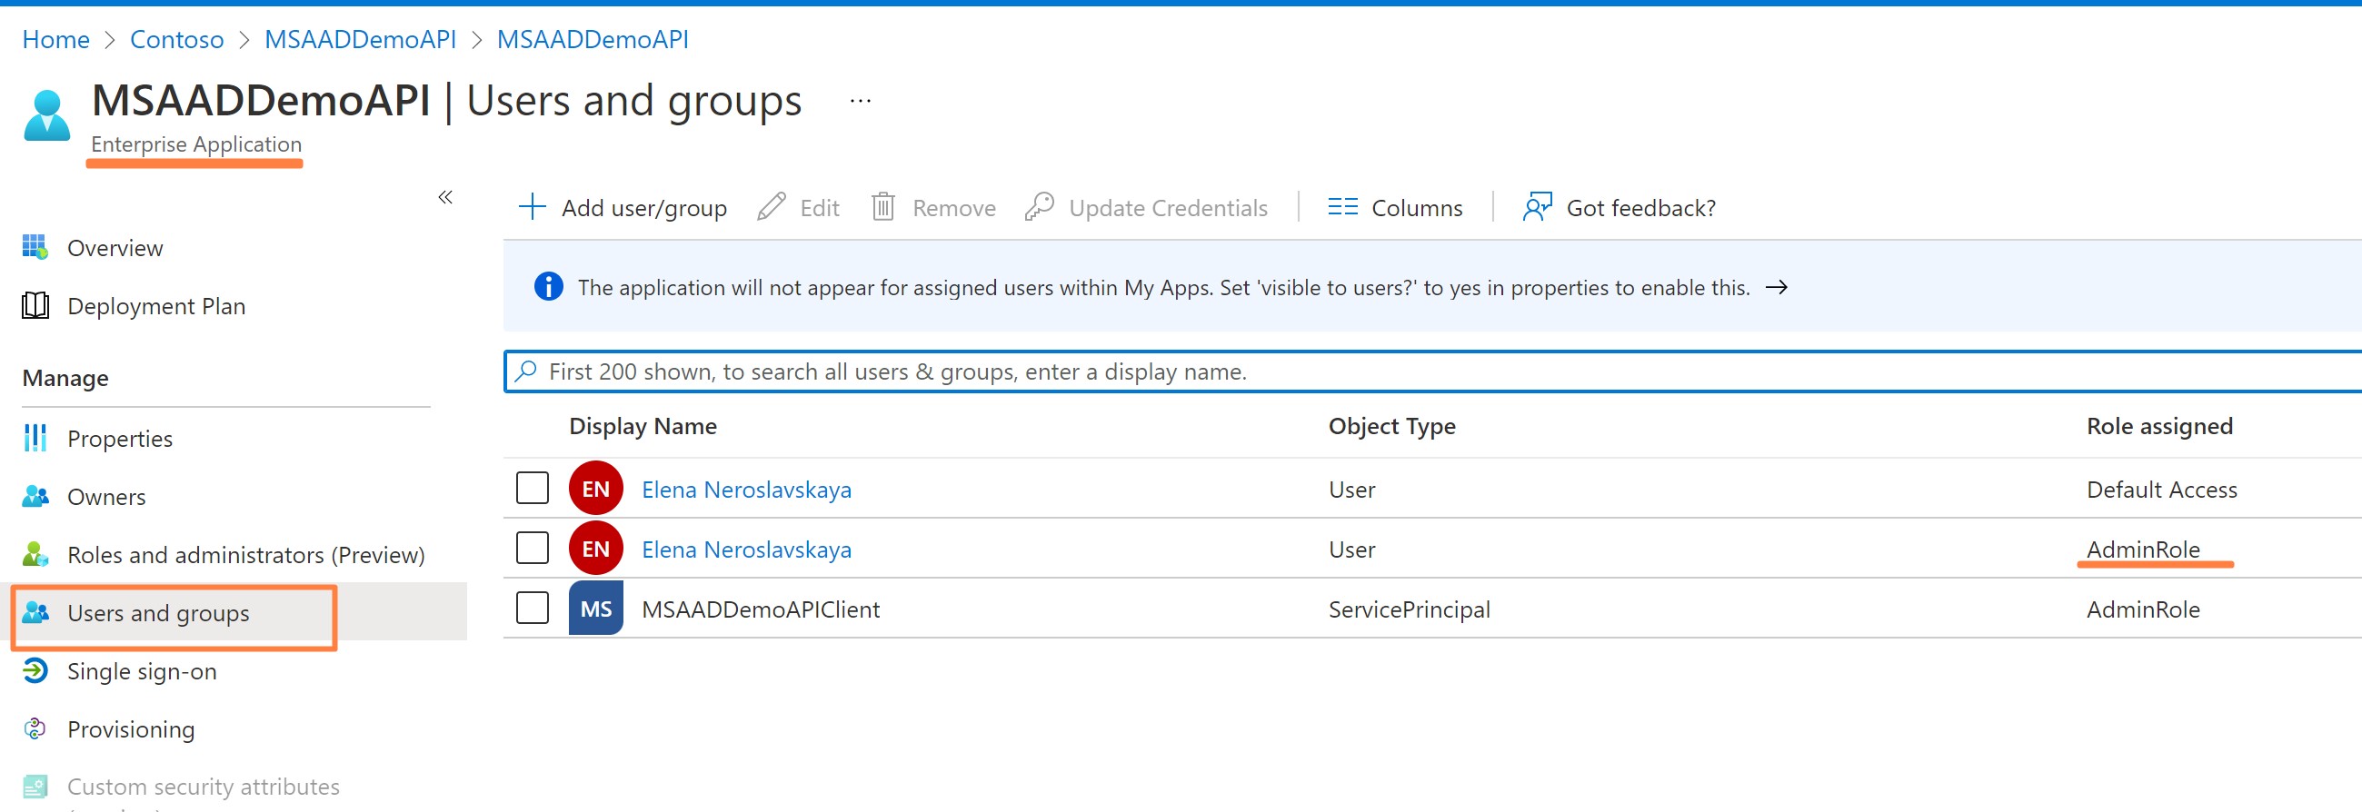Image resolution: width=2362 pixels, height=812 pixels.
Task: Collapse the sidebar with double chevron
Action: [x=445, y=197]
